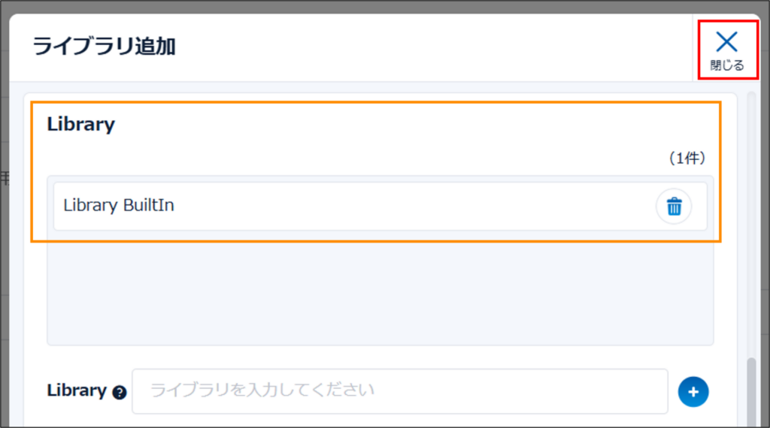The image size is (770, 428).
Task: Click the dimmed background left of the dialog
Action: click(4, 225)
